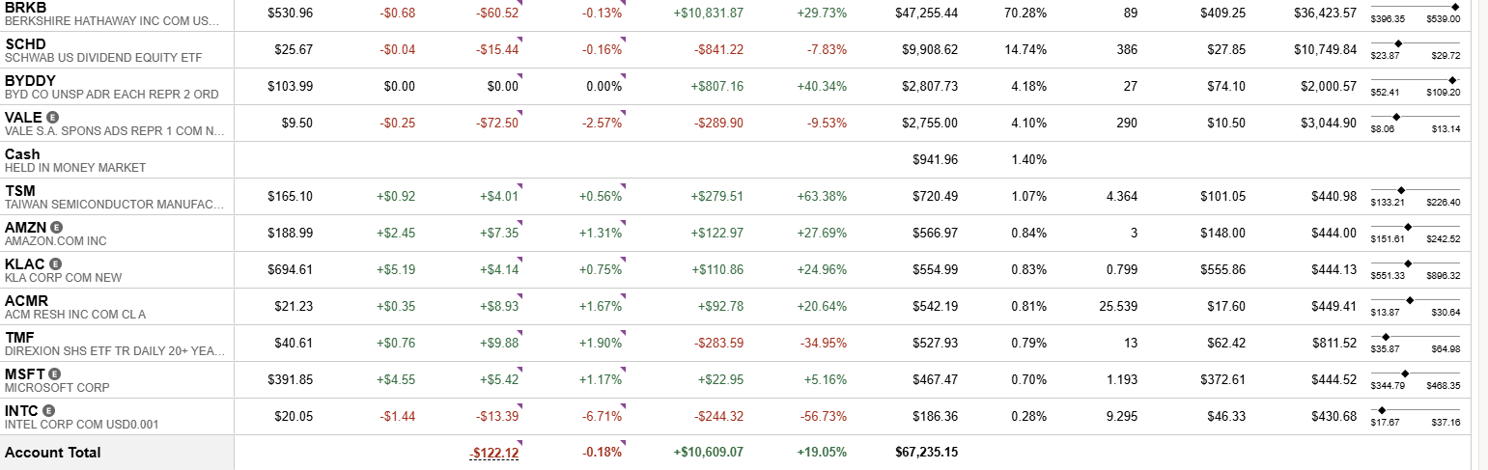The image size is (1488, 470).
Task: Select the Cash held in money market row
Action: 22,154
